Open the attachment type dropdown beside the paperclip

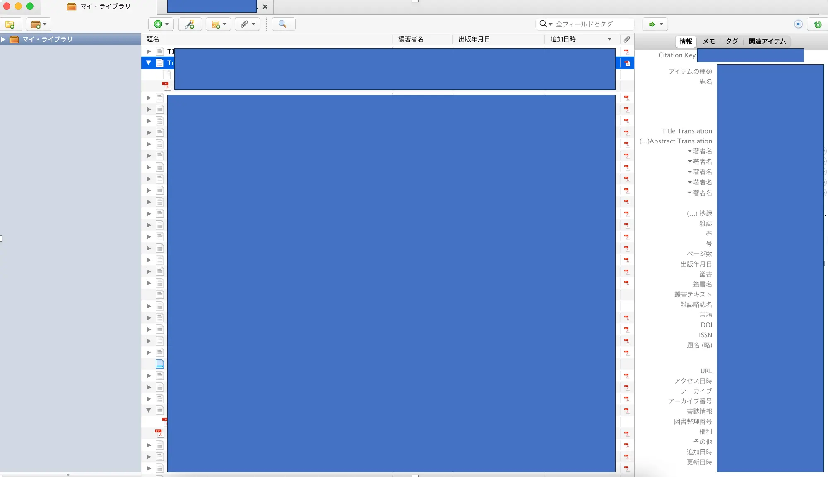[253, 24]
